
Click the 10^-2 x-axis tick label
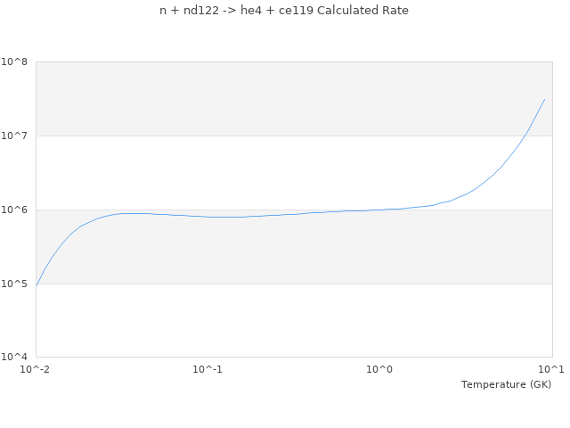point(36,370)
